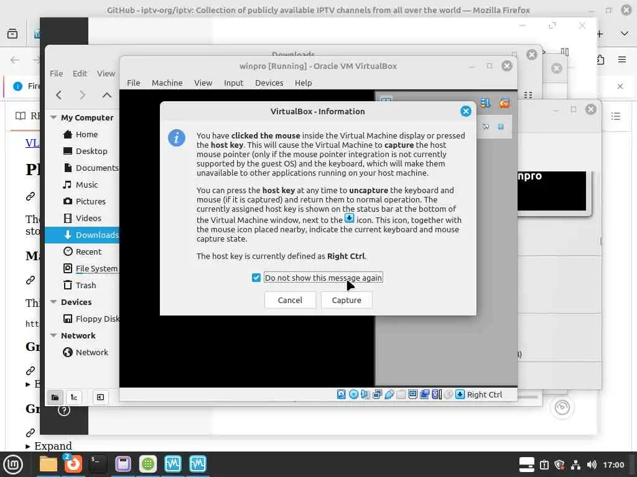Click the display settings icon in status bar
Screen dimensions: 637x477
[413, 394]
